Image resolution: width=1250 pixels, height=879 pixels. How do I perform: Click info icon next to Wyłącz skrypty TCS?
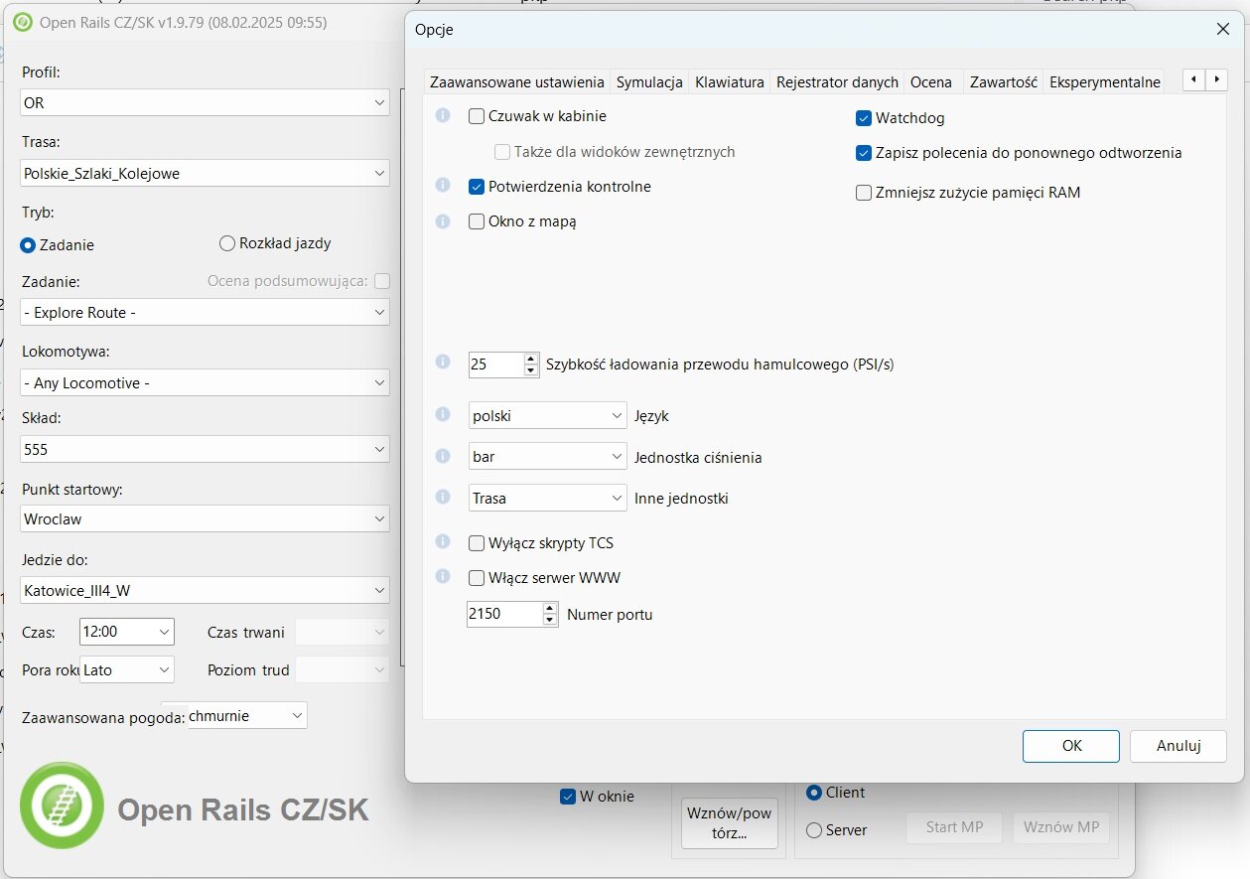tap(443, 542)
